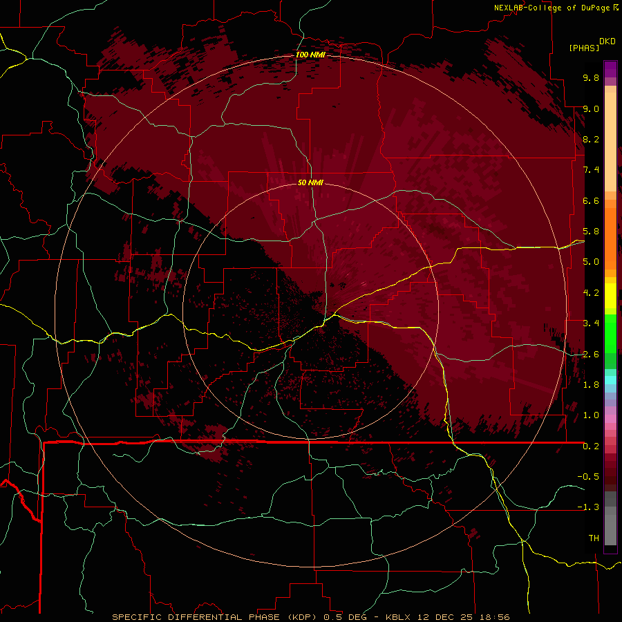The width and height of the screenshot is (622, 622).
Task: Click the SPECIFIC DIFFERENTIAL PHASE (KDP) title text
Action: (x=216, y=617)
